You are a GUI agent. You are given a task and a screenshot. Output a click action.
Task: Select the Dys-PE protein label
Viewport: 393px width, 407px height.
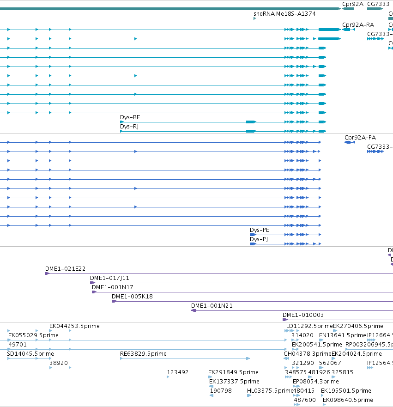260,230
